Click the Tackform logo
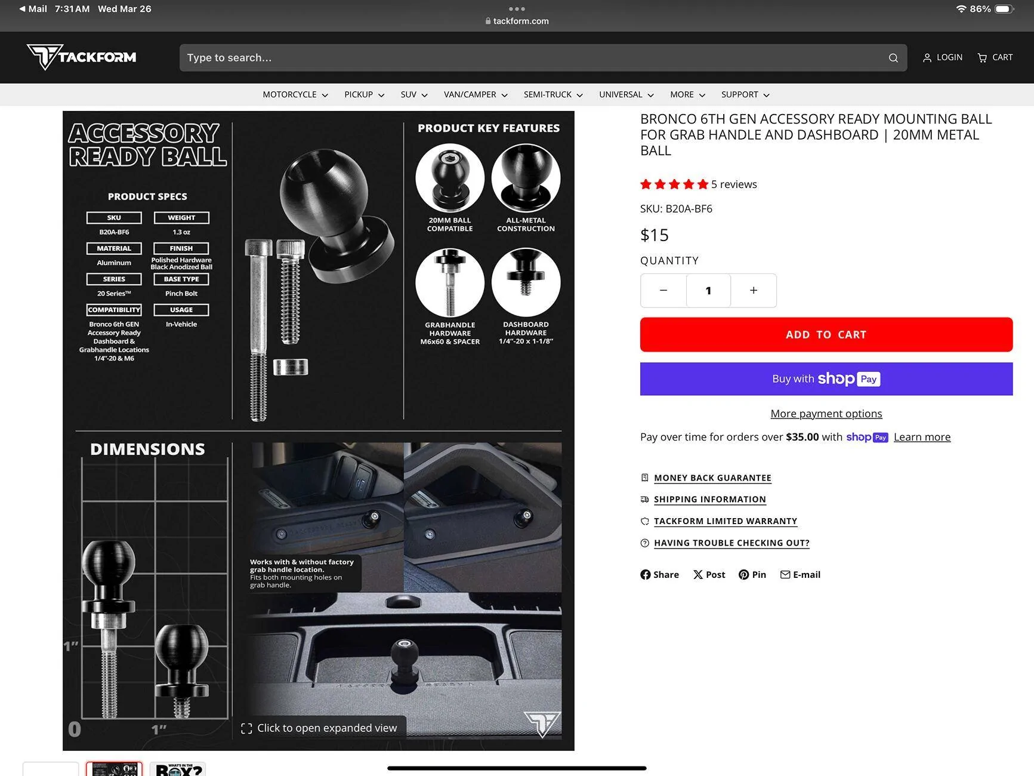The image size is (1034, 776). 81,57
